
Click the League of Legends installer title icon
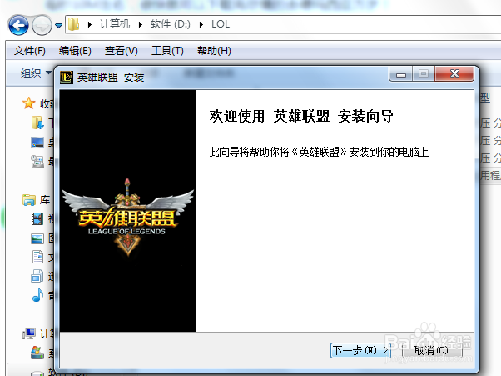click(67, 78)
